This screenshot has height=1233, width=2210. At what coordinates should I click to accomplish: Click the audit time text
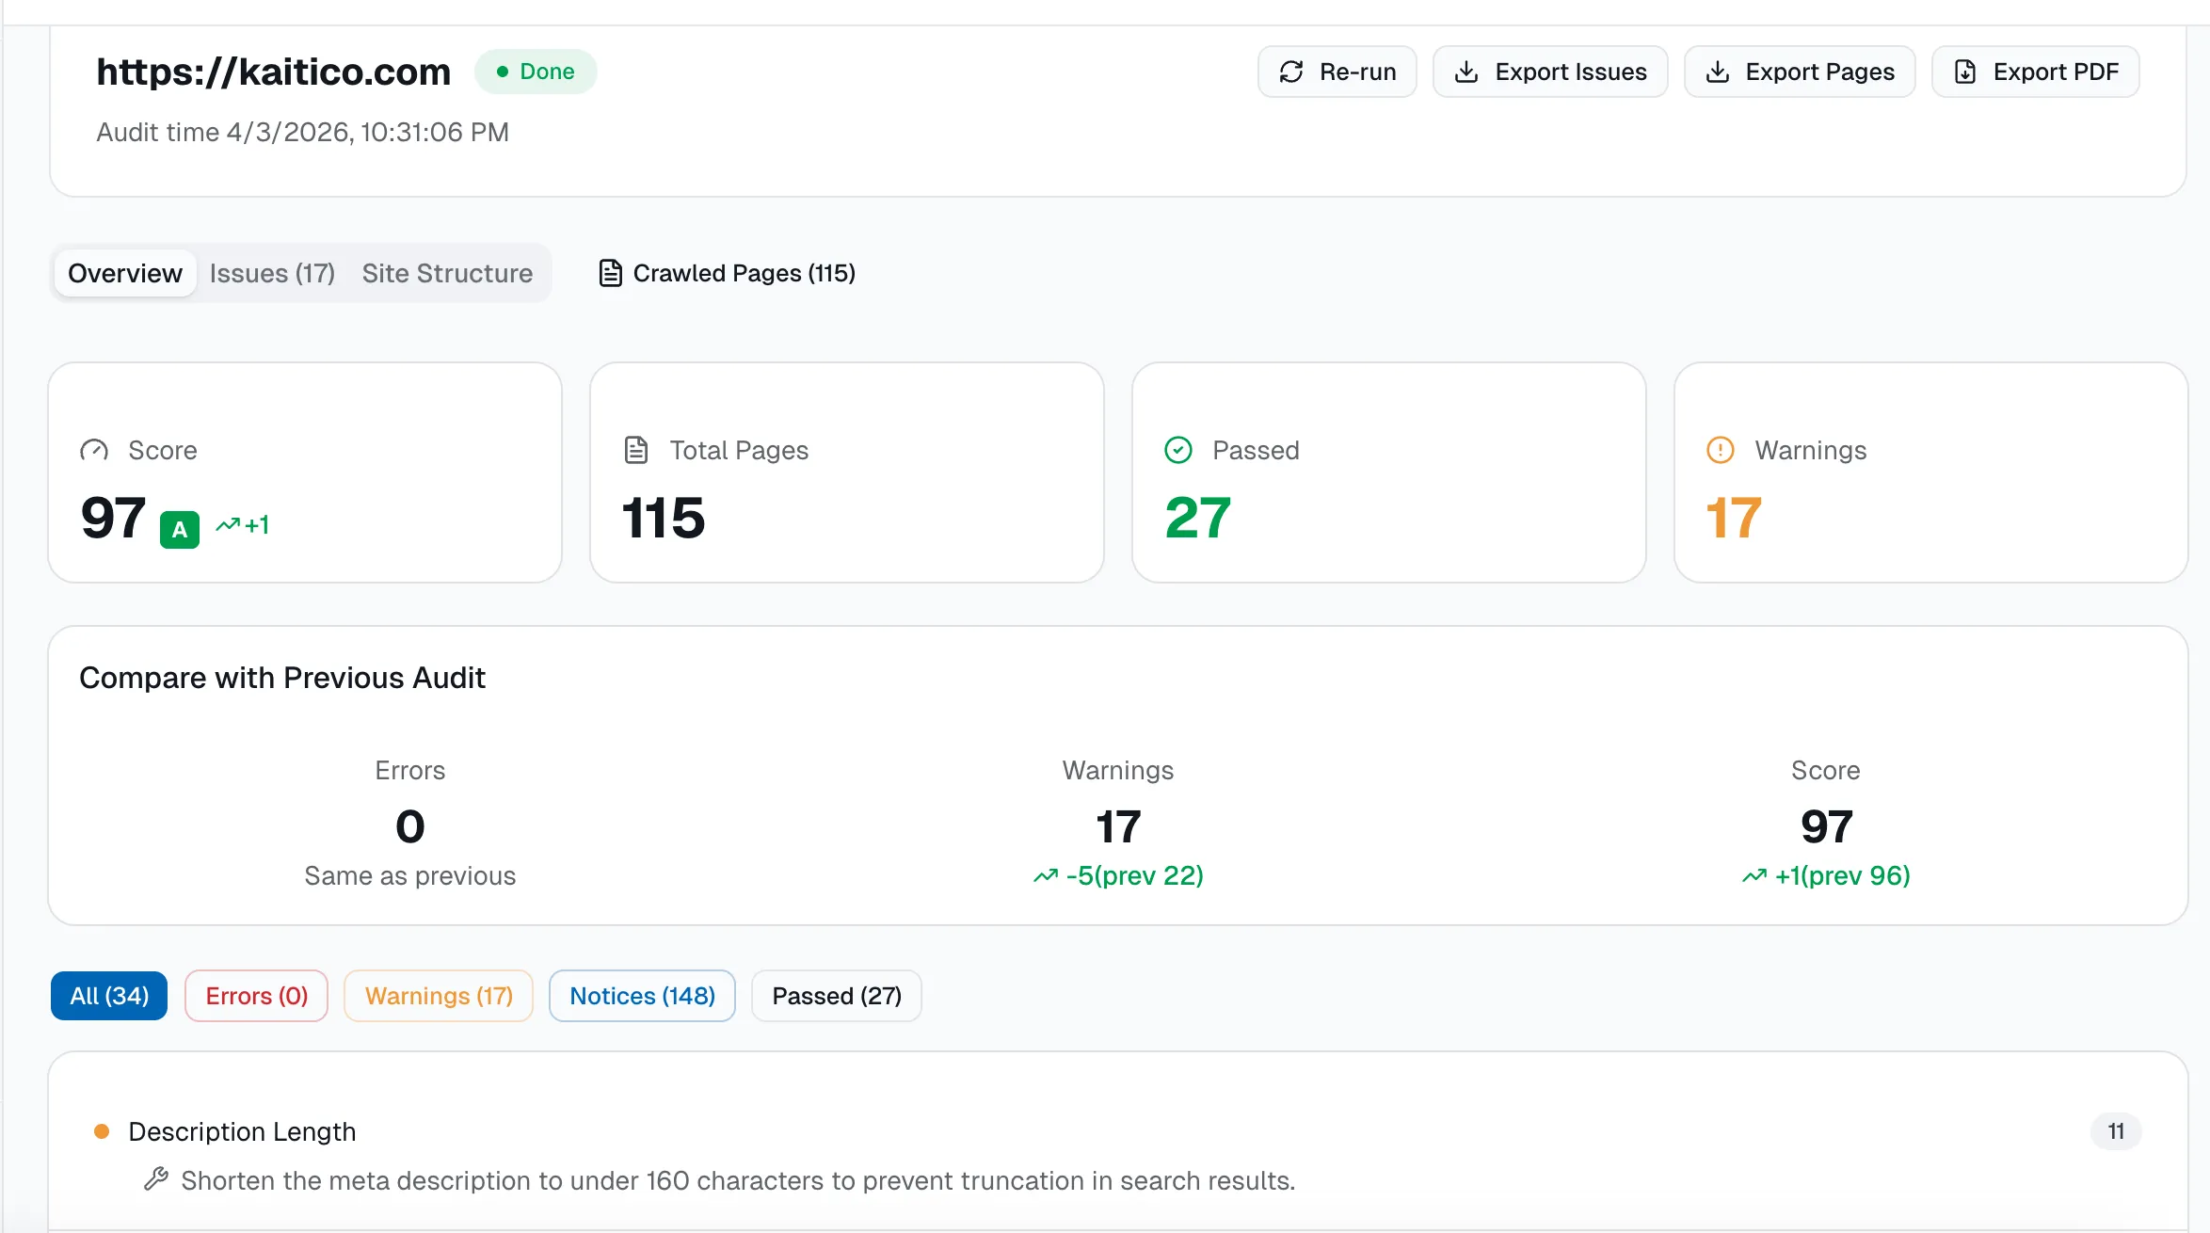point(302,132)
